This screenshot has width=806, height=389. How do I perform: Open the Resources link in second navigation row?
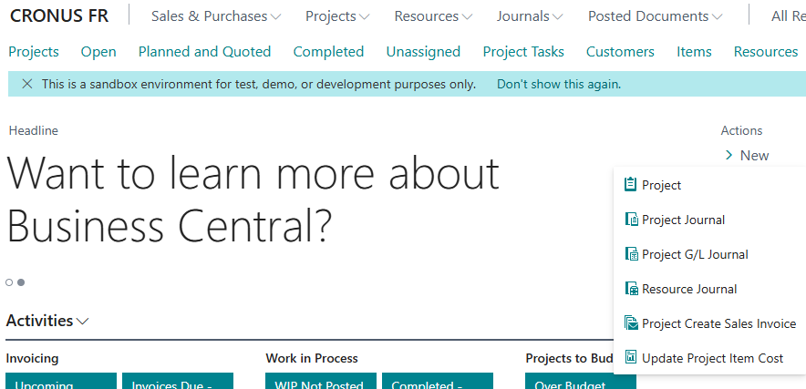coord(766,51)
